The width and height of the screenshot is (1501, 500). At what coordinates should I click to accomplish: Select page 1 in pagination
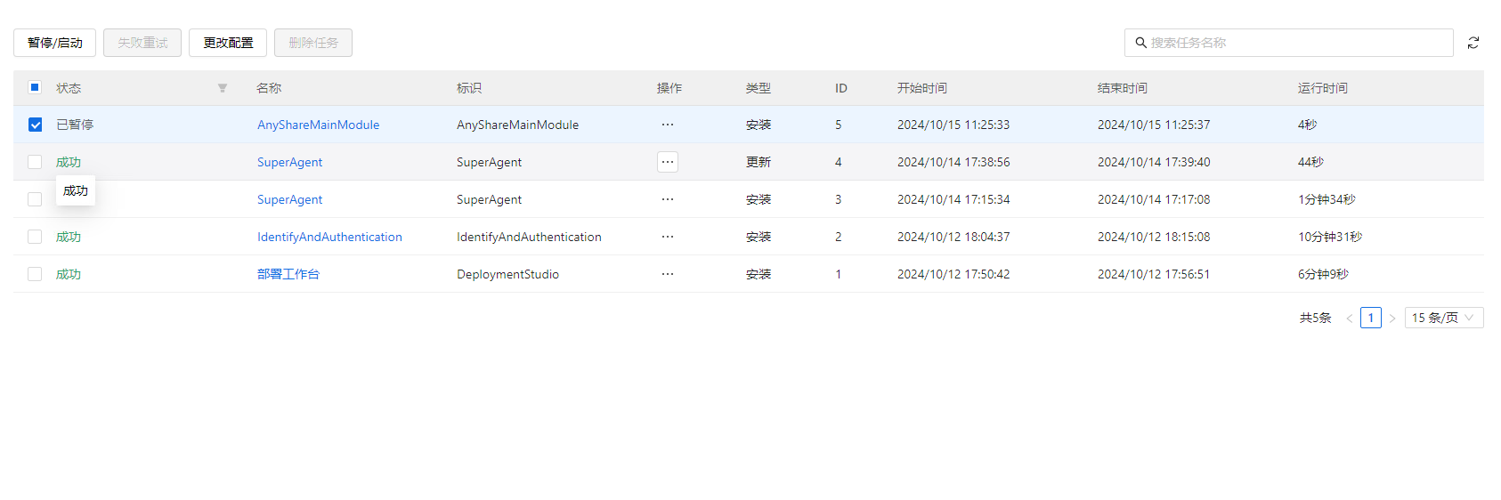click(x=1371, y=318)
